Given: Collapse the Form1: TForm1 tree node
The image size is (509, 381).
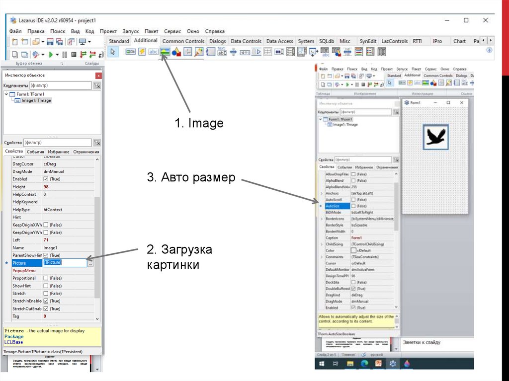Looking at the screenshot, I should (x=6, y=94).
